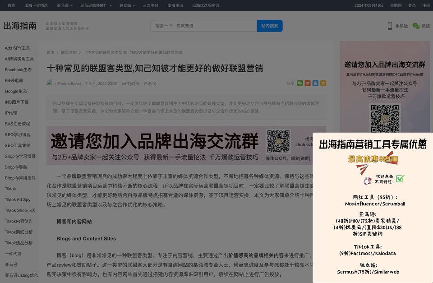
Task: Open IP代理 sidebar category
Action: point(11,113)
